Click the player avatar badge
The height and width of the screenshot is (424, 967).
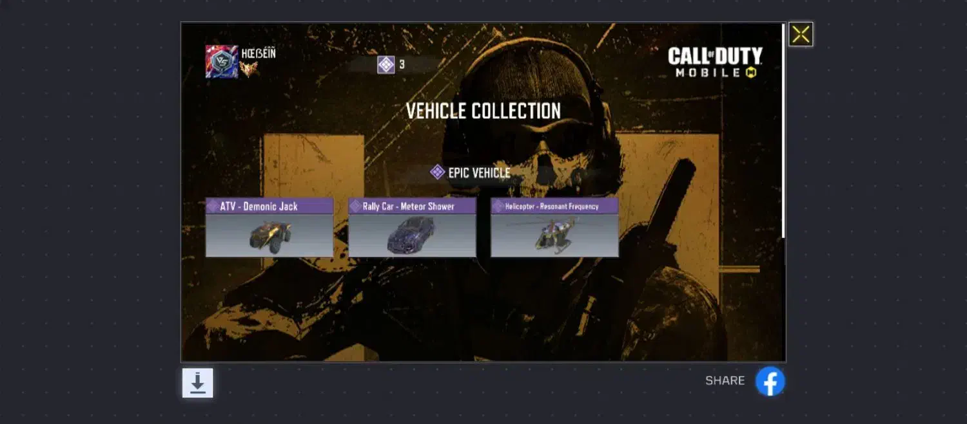(221, 61)
